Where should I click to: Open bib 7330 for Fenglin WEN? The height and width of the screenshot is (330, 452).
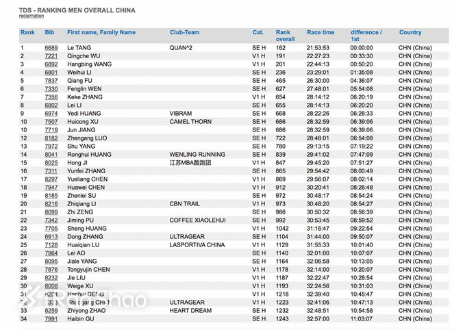(x=51, y=89)
